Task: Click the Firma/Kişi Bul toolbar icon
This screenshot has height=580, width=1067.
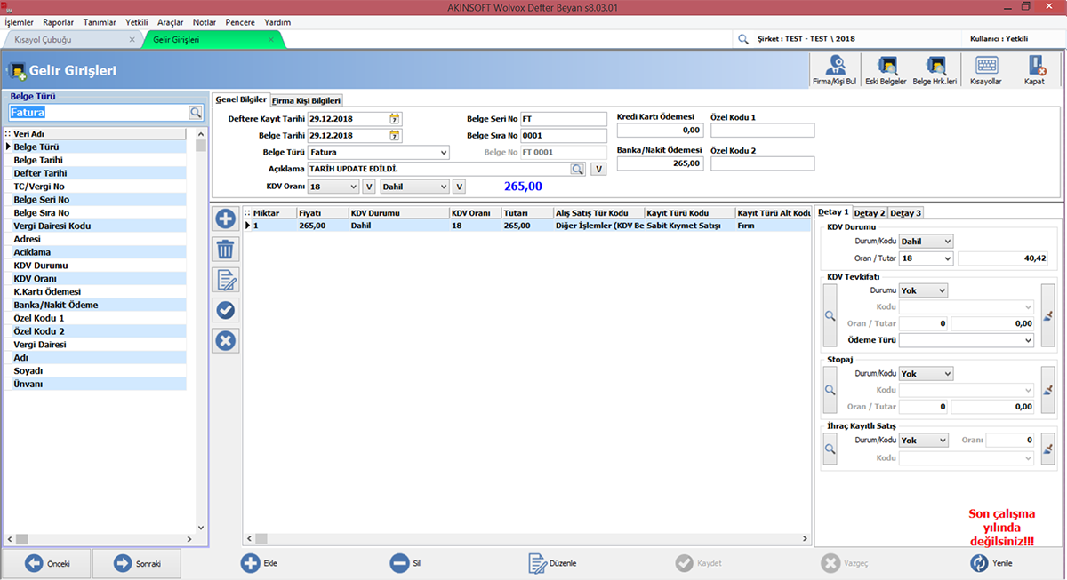Action: click(x=834, y=69)
